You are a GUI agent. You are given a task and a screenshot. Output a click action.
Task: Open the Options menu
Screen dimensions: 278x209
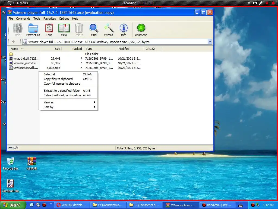(64, 19)
